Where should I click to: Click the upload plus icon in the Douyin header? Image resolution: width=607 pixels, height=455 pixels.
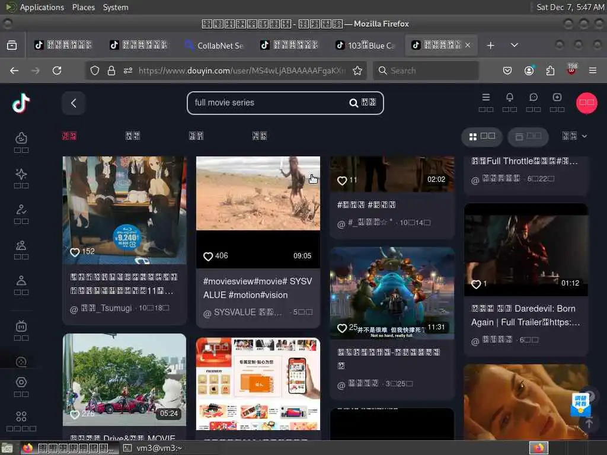click(x=557, y=98)
